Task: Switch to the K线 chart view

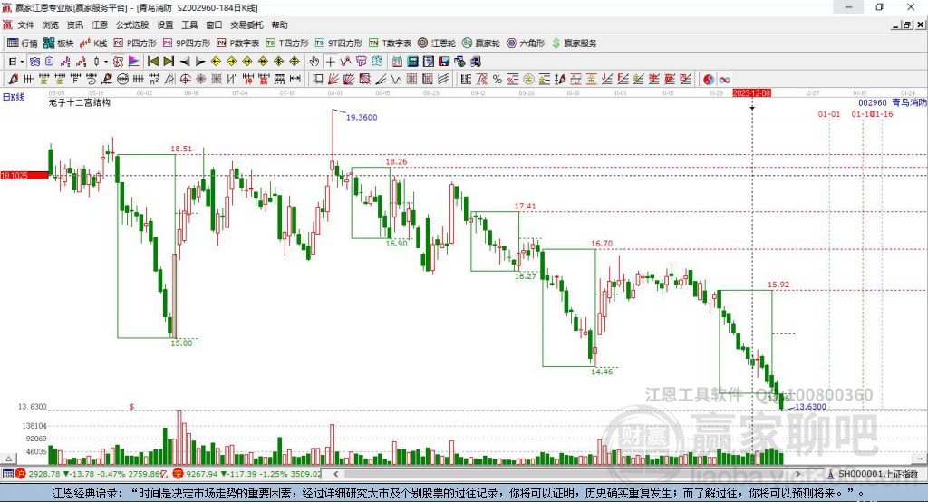Action: pos(93,43)
